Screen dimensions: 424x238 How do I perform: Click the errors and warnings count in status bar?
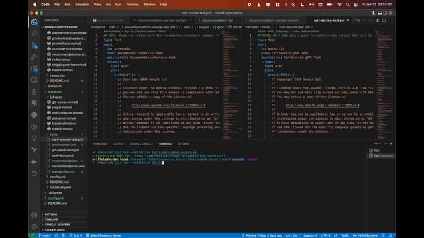tap(76, 235)
